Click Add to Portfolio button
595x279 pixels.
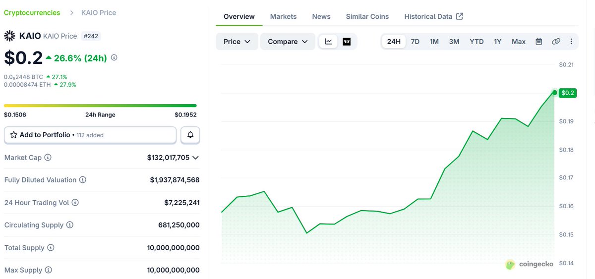(90, 135)
